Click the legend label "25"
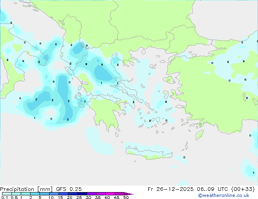The width and height of the screenshot is (258, 199). click(x=79, y=197)
